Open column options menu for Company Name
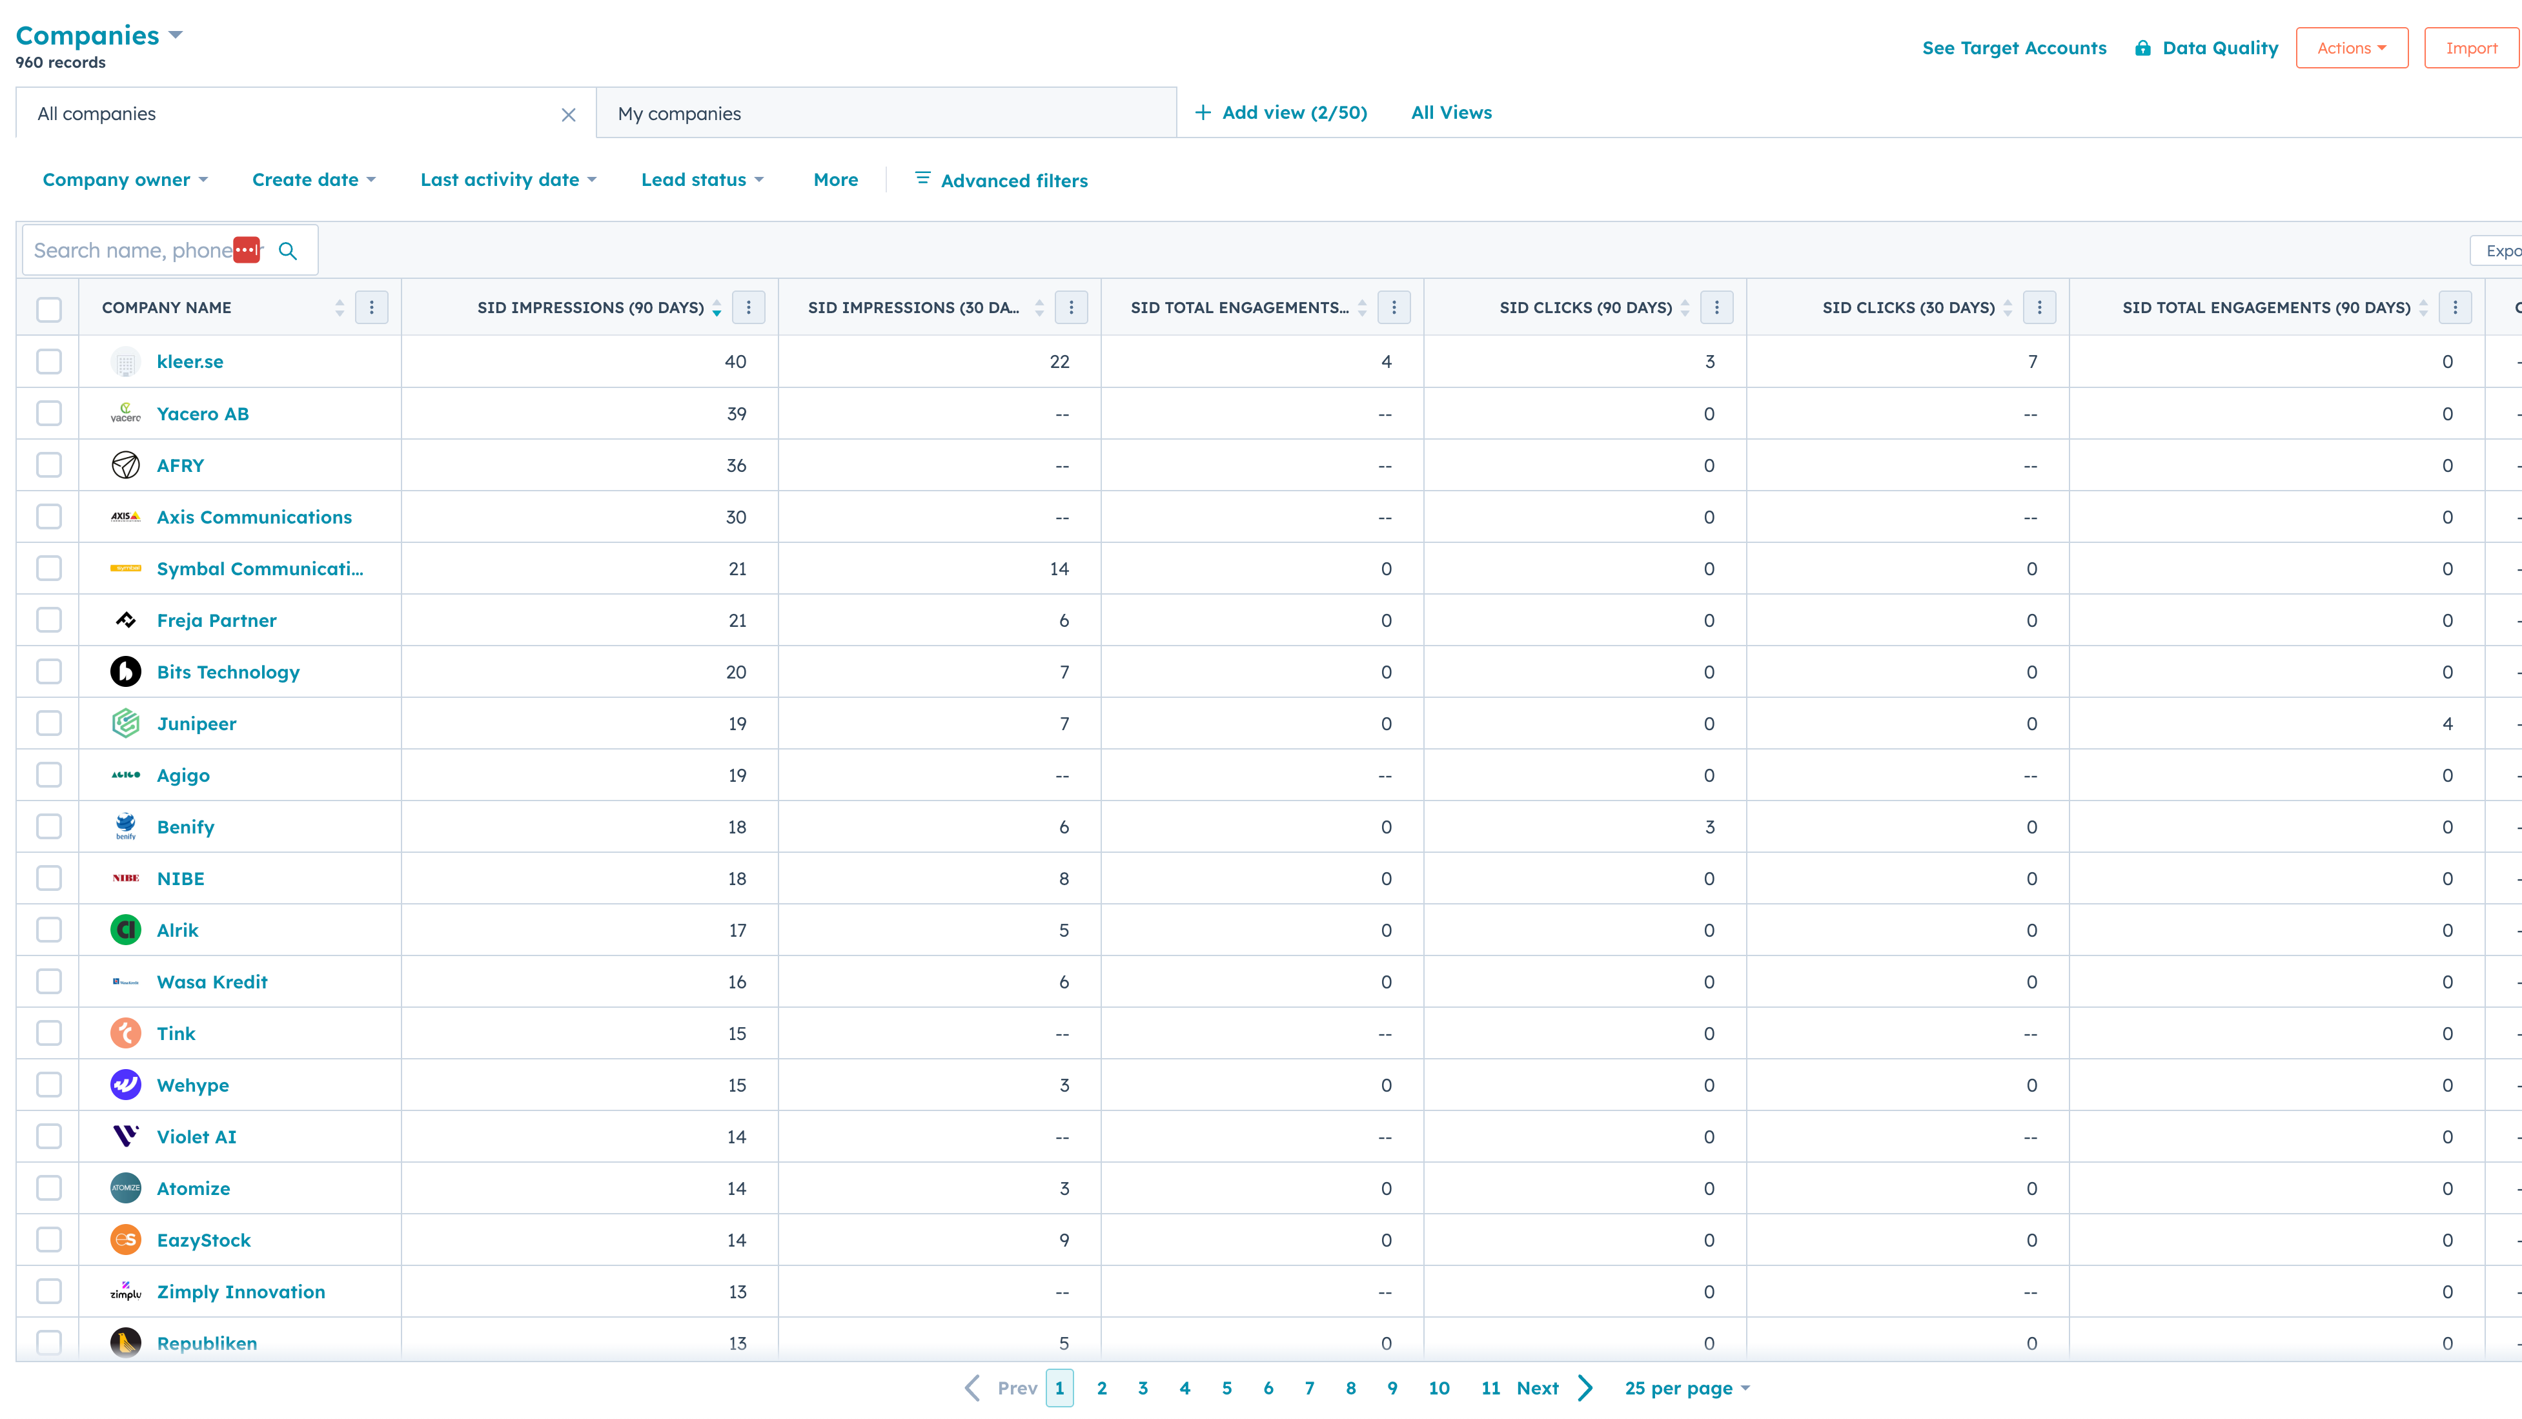 pyautogui.click(x=371, y=307)
